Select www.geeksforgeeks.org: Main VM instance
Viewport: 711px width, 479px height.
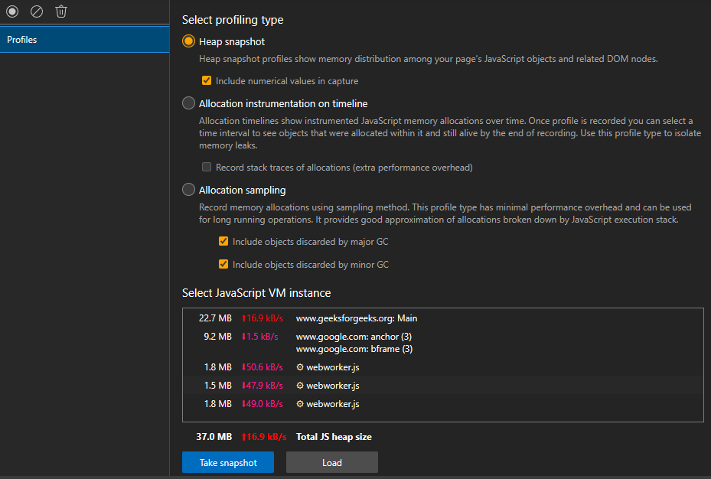point(357,318)
